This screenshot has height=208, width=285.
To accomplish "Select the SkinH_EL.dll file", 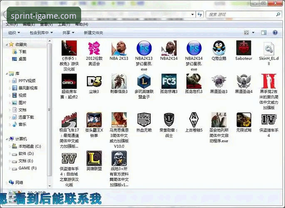I will 269,49.
